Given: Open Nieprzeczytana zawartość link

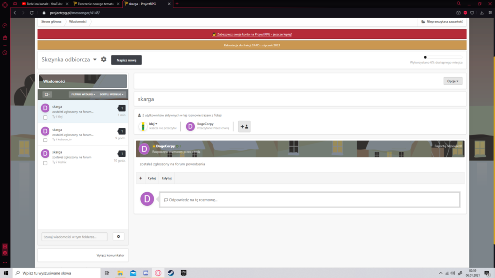Looking at the screenshot, I should pos(442,21).
